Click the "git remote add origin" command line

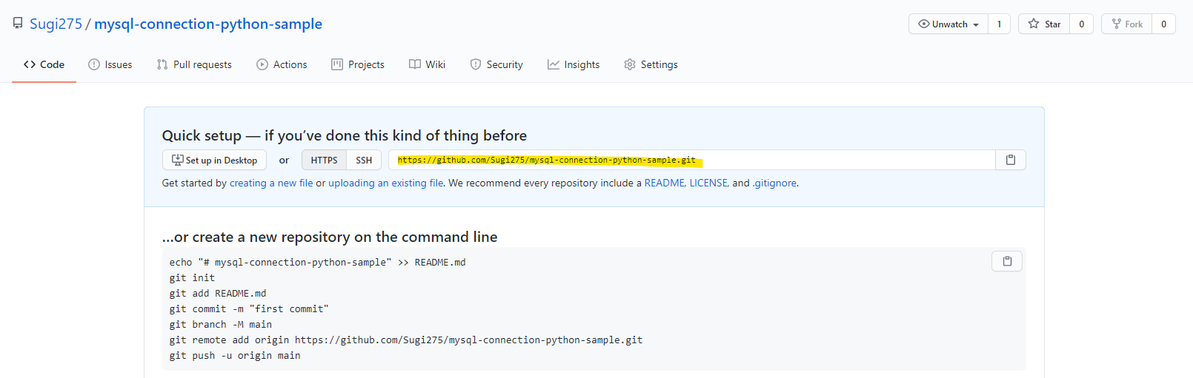(x=406, y=340)
